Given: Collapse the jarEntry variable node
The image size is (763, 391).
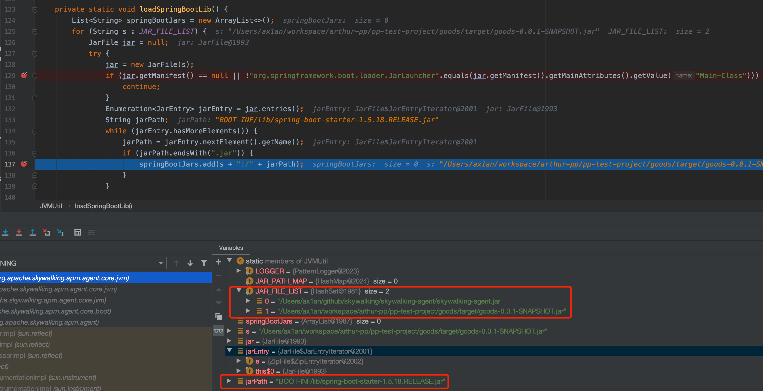Looking at the screenshot, I should (229, 351).
